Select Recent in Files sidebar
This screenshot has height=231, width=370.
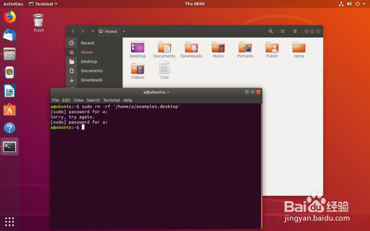pyautogui.click(x=94, y=43)
